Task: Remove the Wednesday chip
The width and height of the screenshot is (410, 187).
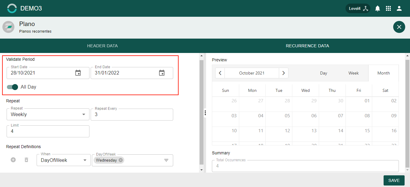Action: tap(121, 160)
